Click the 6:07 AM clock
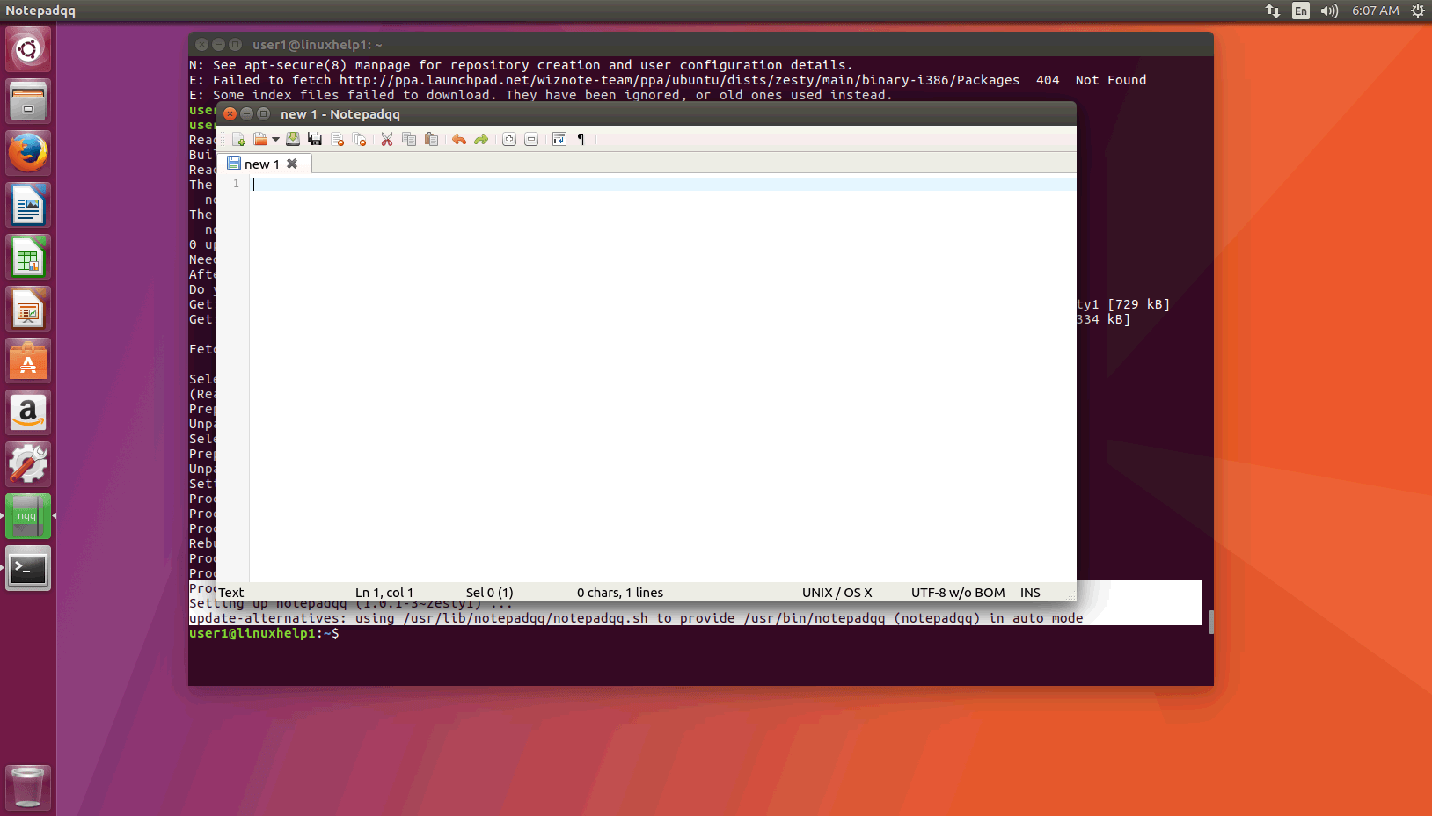 pos(1376,11)
